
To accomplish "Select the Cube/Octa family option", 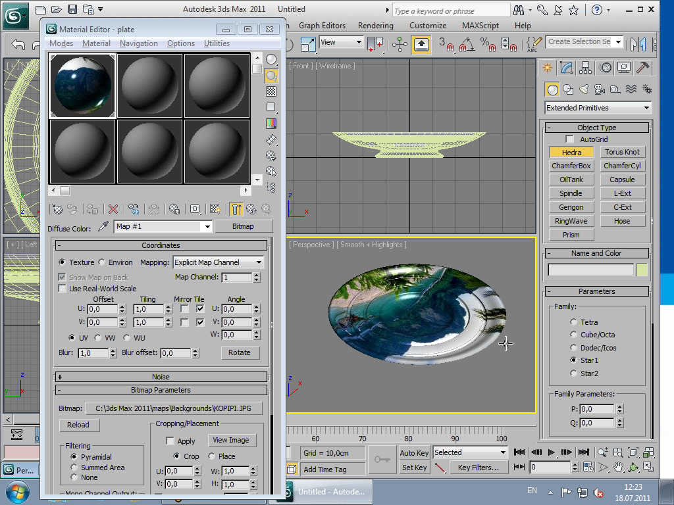I will coord(573,335).
